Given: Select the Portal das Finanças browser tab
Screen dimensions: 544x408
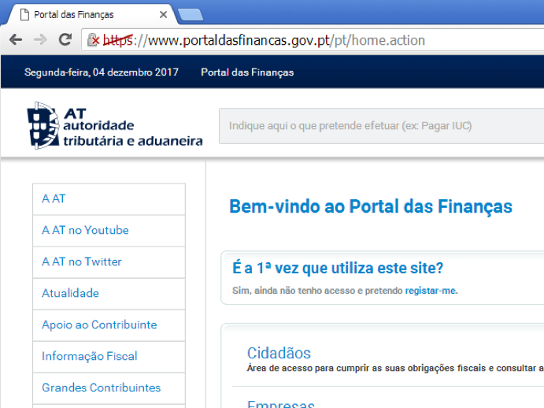Looking at the screenshot, I should pos(93,15).
